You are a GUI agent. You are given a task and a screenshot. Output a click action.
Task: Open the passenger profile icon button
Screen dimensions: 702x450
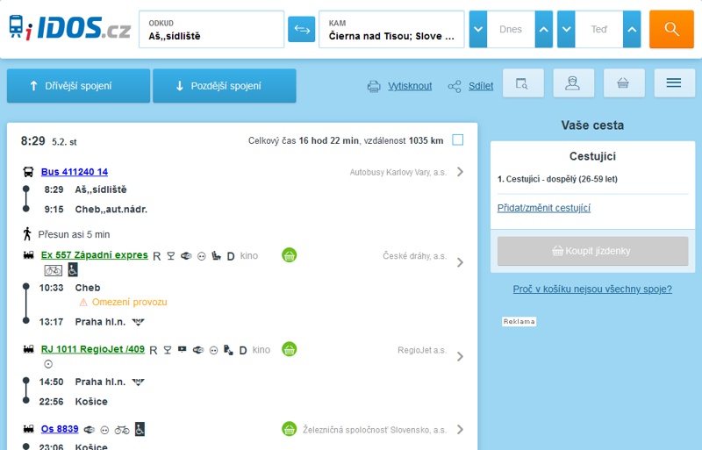coord(573,83)
